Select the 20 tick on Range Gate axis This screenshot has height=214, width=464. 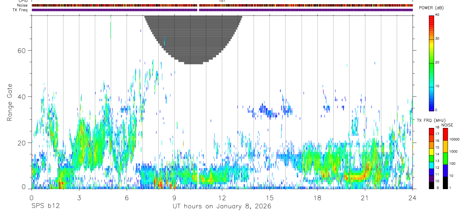click(x=21, y=143)
